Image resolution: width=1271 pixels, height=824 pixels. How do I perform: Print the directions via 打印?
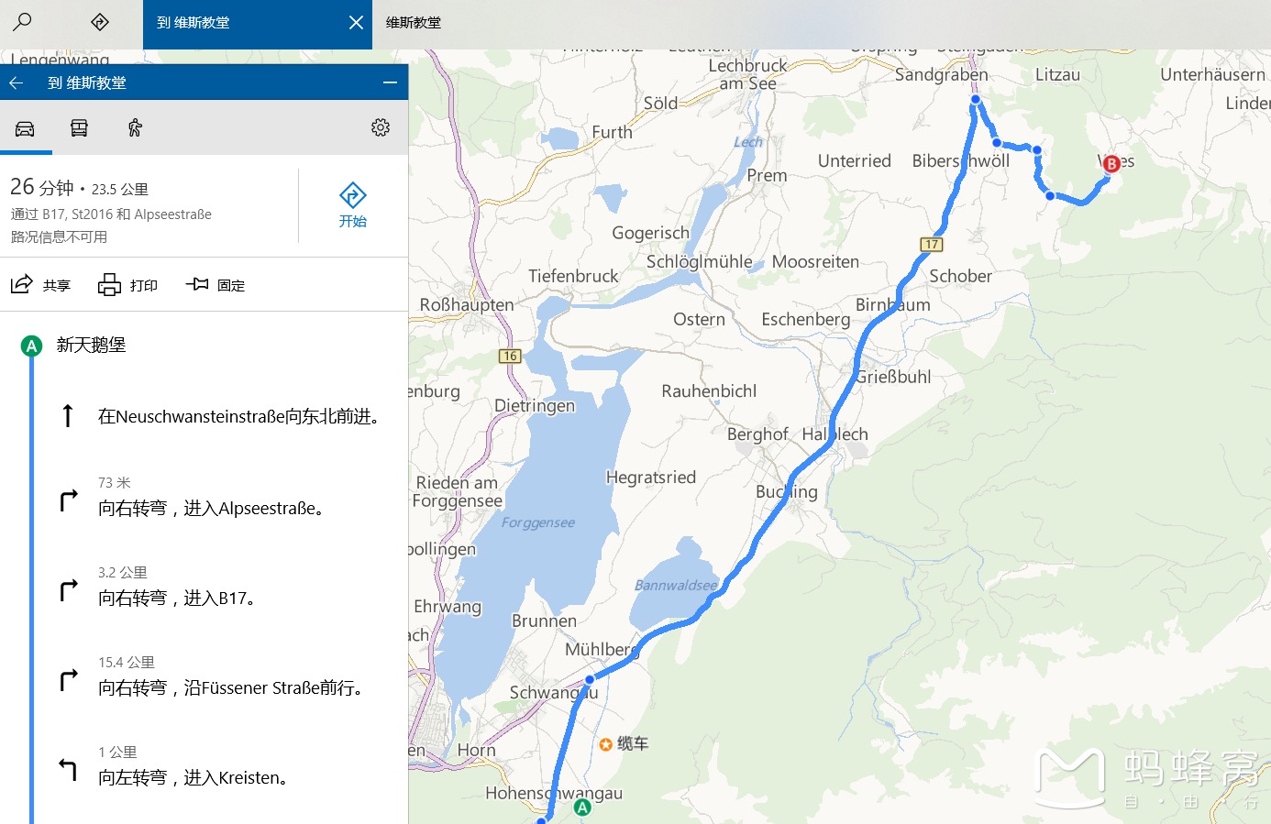(x=127, y=285)
